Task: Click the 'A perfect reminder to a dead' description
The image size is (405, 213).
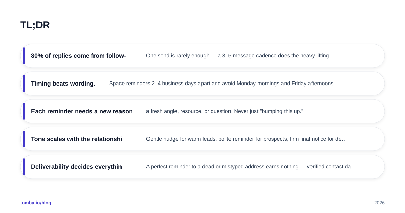Action: click(x=251, y=167)
